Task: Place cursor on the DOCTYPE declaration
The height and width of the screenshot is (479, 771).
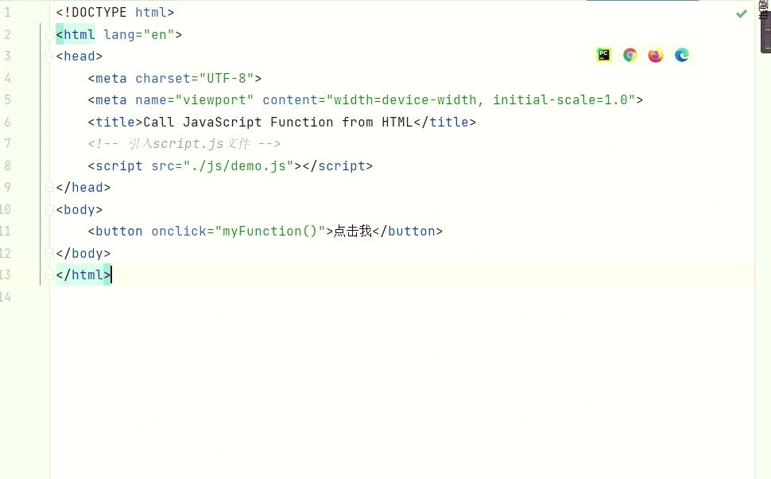Action: [x=115, y=12]
